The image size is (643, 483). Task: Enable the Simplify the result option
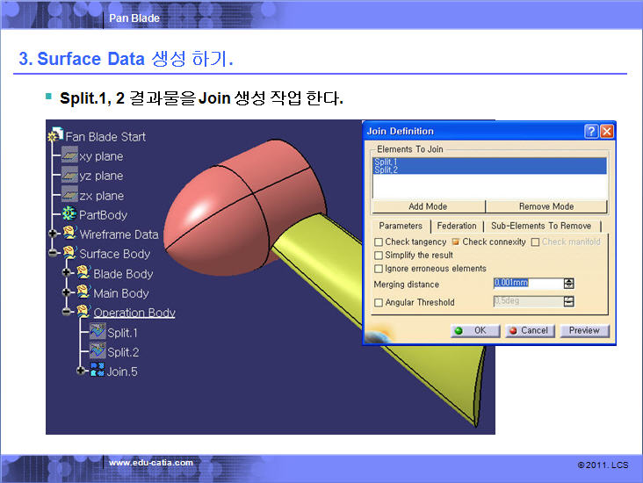click(379, 256)
